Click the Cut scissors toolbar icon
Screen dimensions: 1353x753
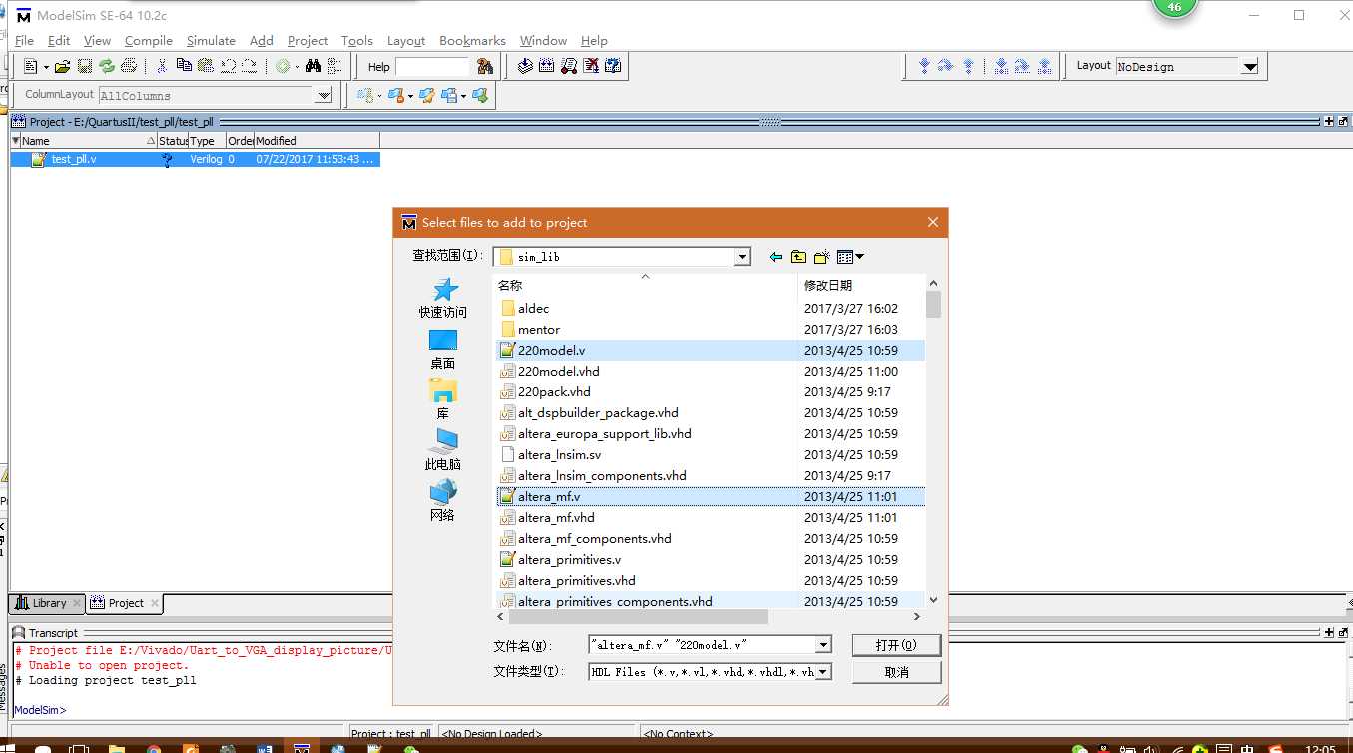pyautogui.click(x=162, y=67)
